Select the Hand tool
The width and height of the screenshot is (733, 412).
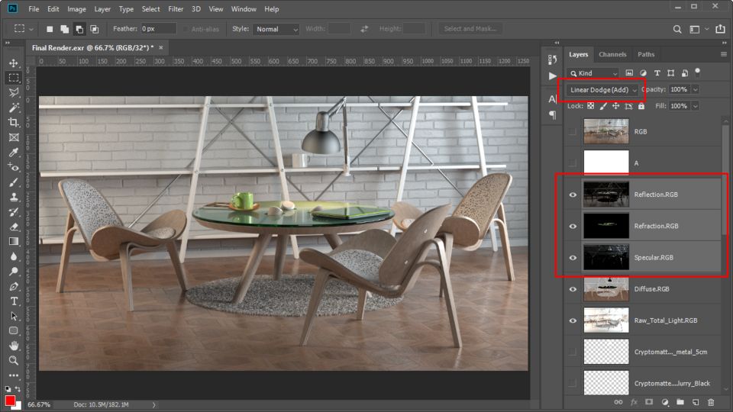click(x=14, y=346)
